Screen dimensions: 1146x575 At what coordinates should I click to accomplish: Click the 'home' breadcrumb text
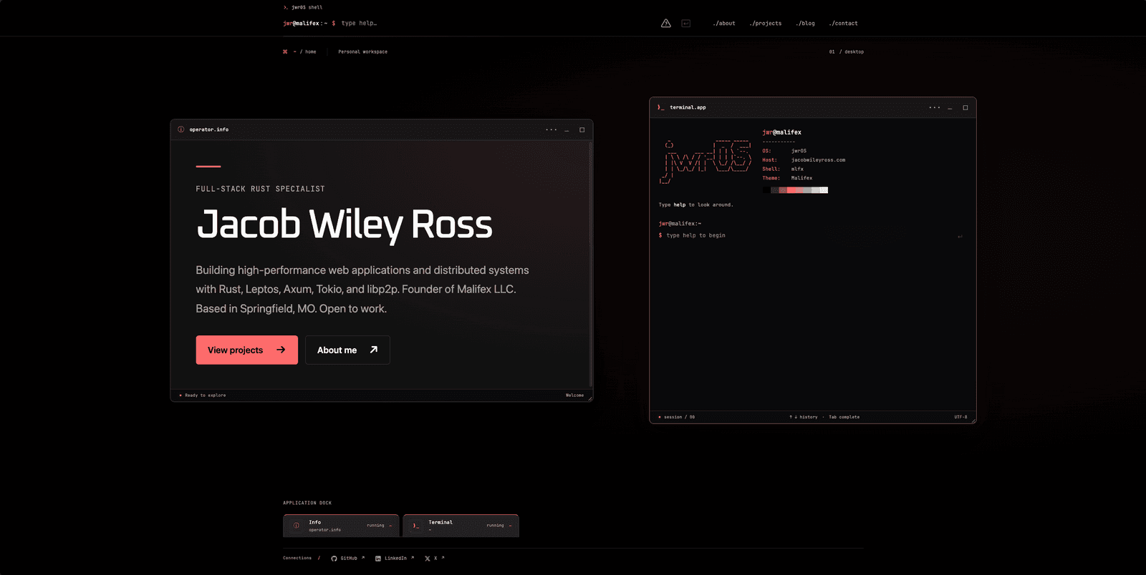tap(311, 51)
